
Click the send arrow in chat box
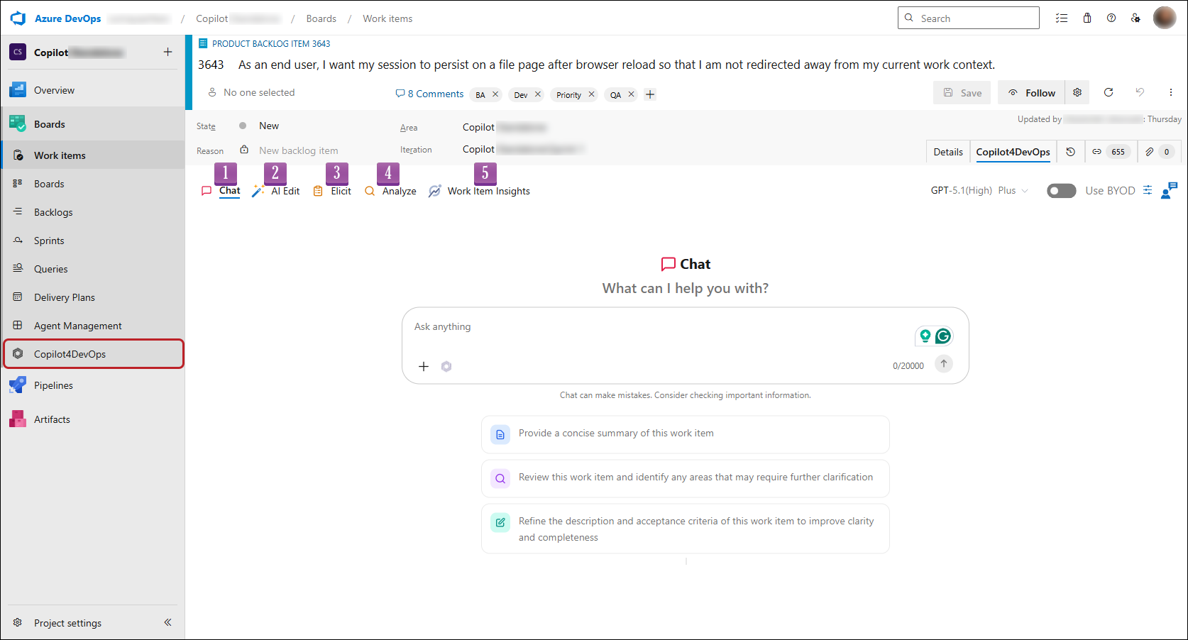point(944,363)
